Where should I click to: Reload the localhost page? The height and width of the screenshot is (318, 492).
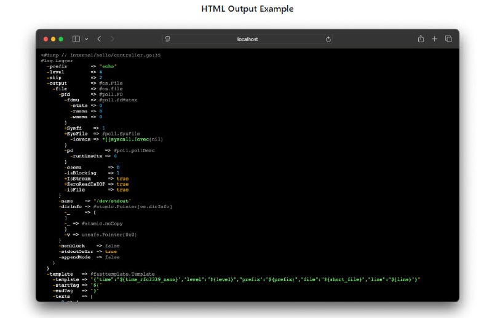tap(328, 39)
